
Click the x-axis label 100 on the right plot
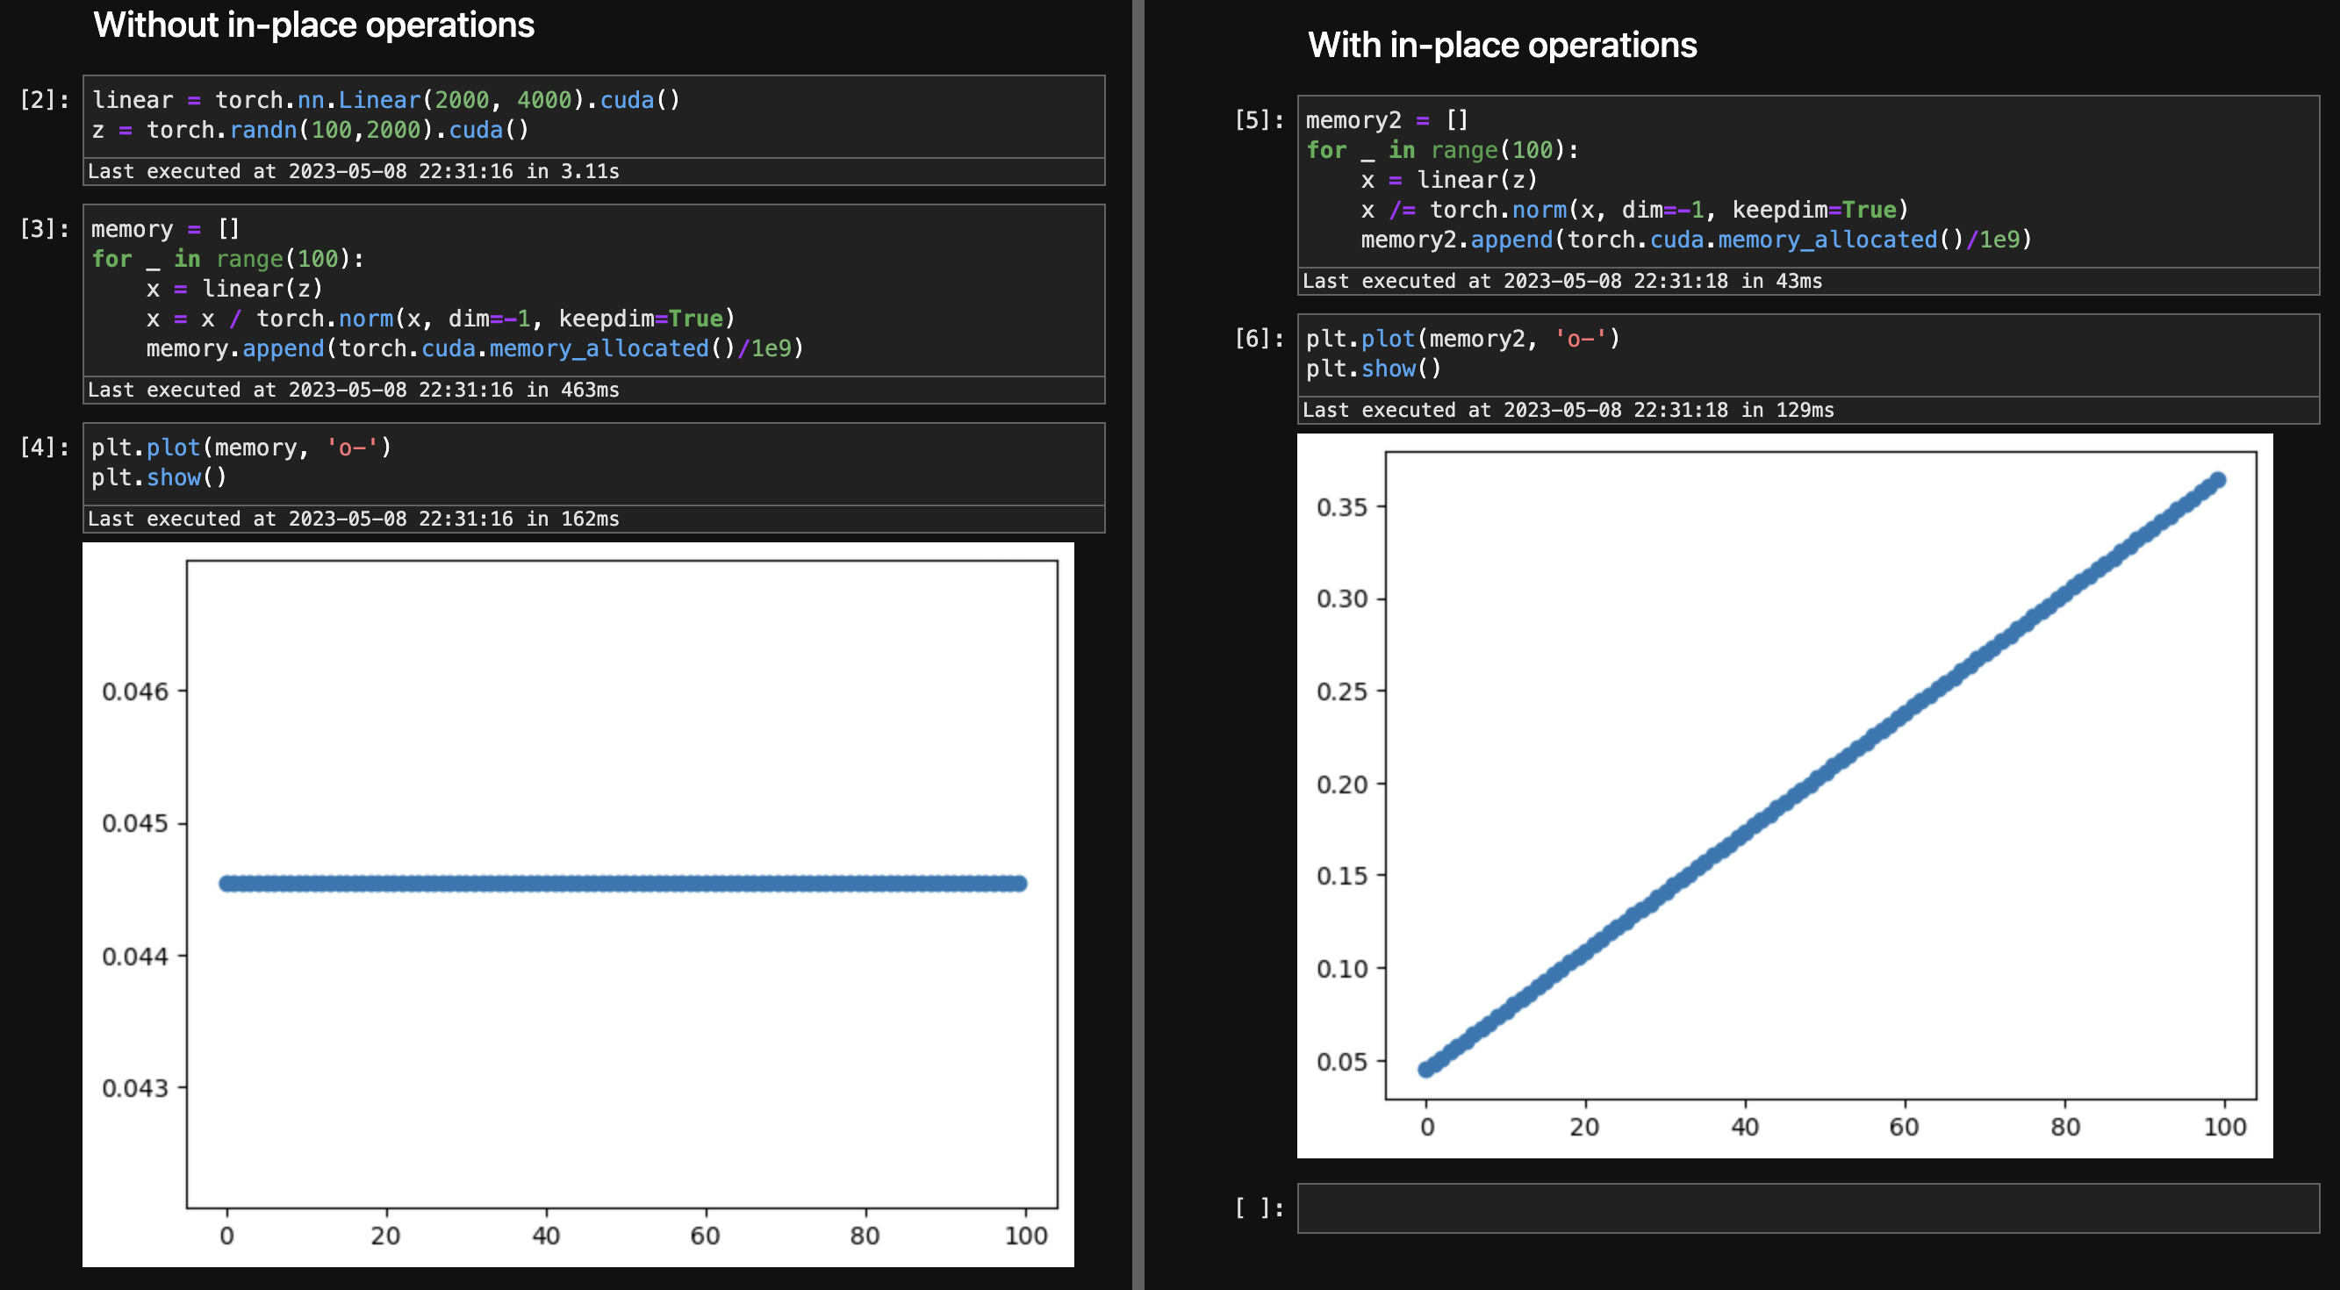2225,1128
